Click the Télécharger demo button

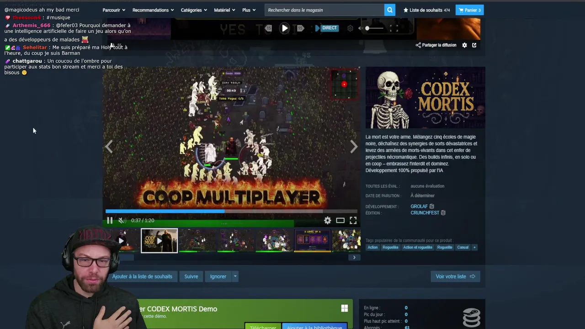click(x=263, y=327)
